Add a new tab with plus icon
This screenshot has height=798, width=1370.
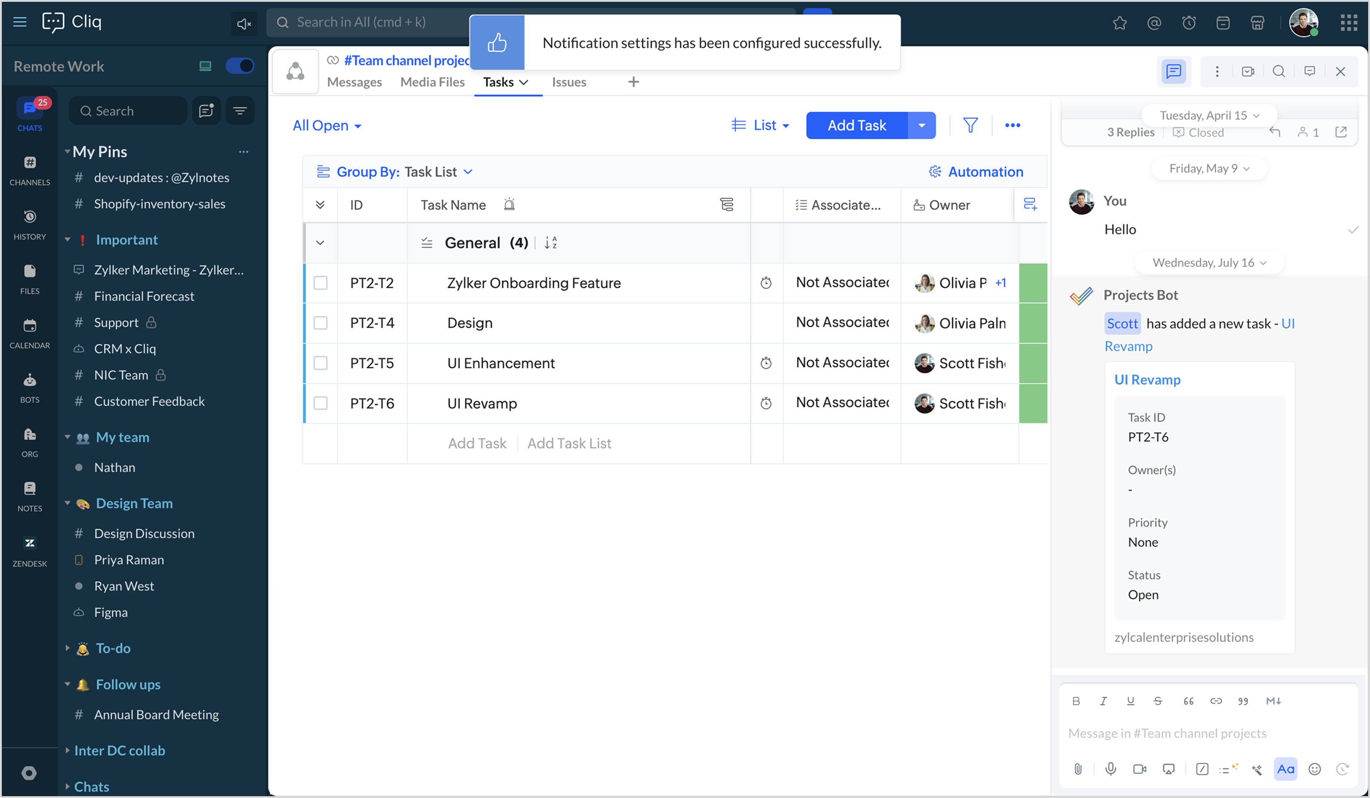coord(633,82)
